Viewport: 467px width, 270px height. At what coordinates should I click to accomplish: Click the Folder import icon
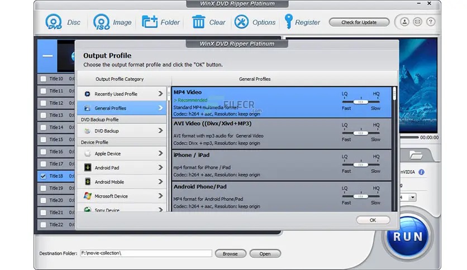click(150, 22)
